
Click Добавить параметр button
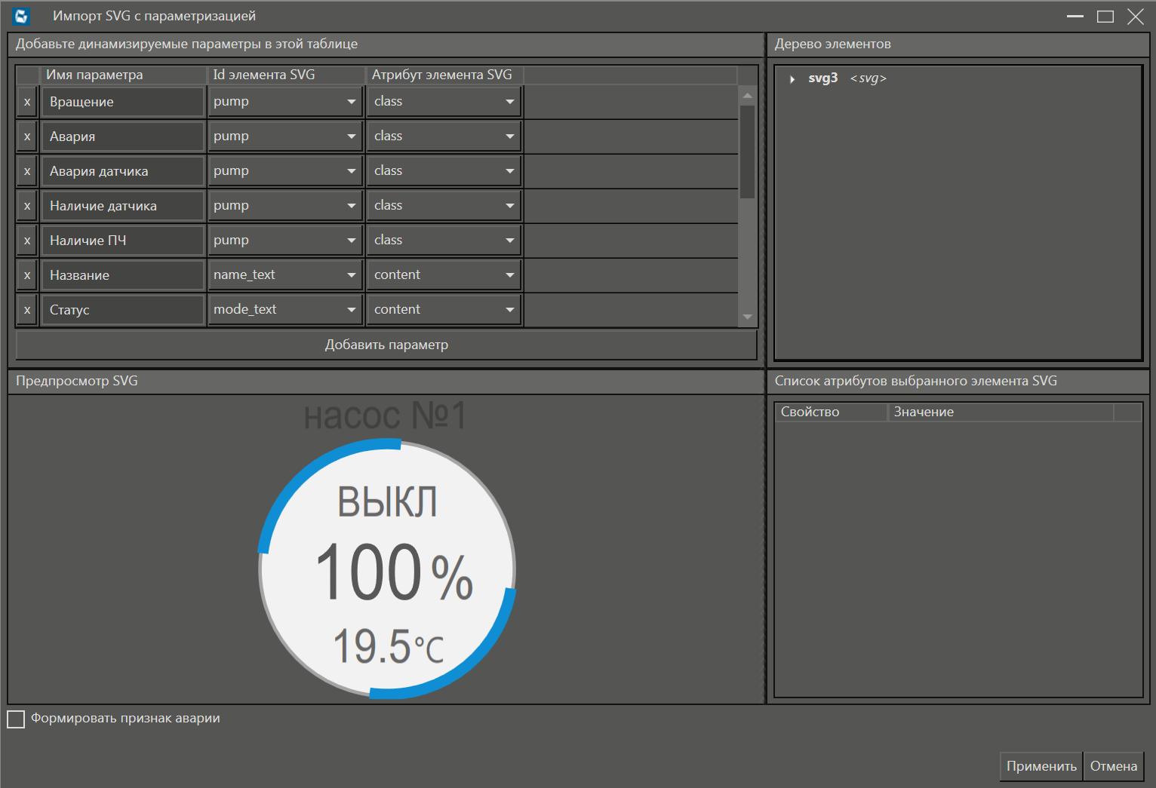pos(386,345)
